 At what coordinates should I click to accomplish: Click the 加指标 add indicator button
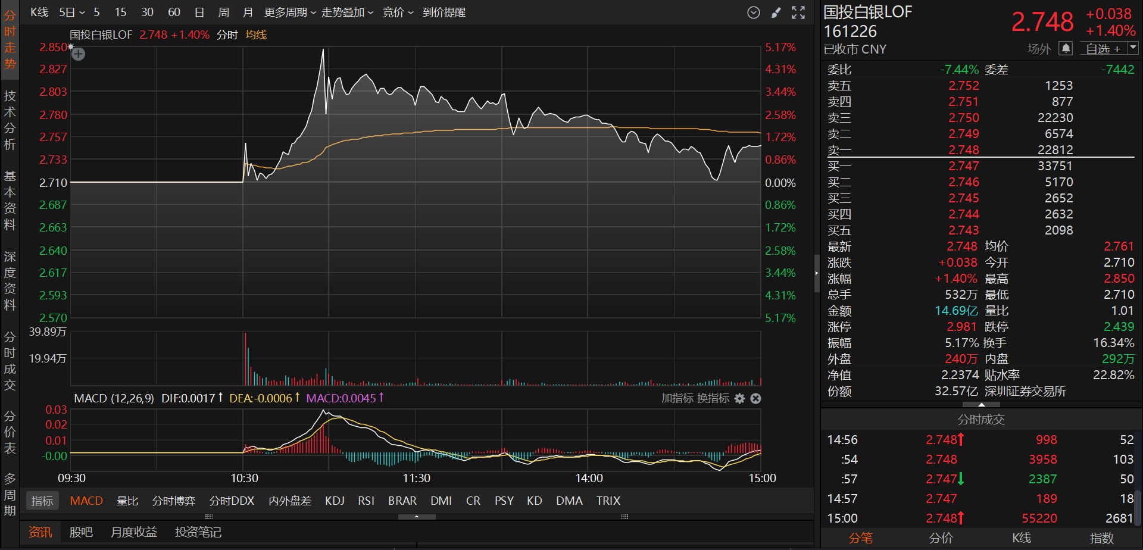[677, 398]
